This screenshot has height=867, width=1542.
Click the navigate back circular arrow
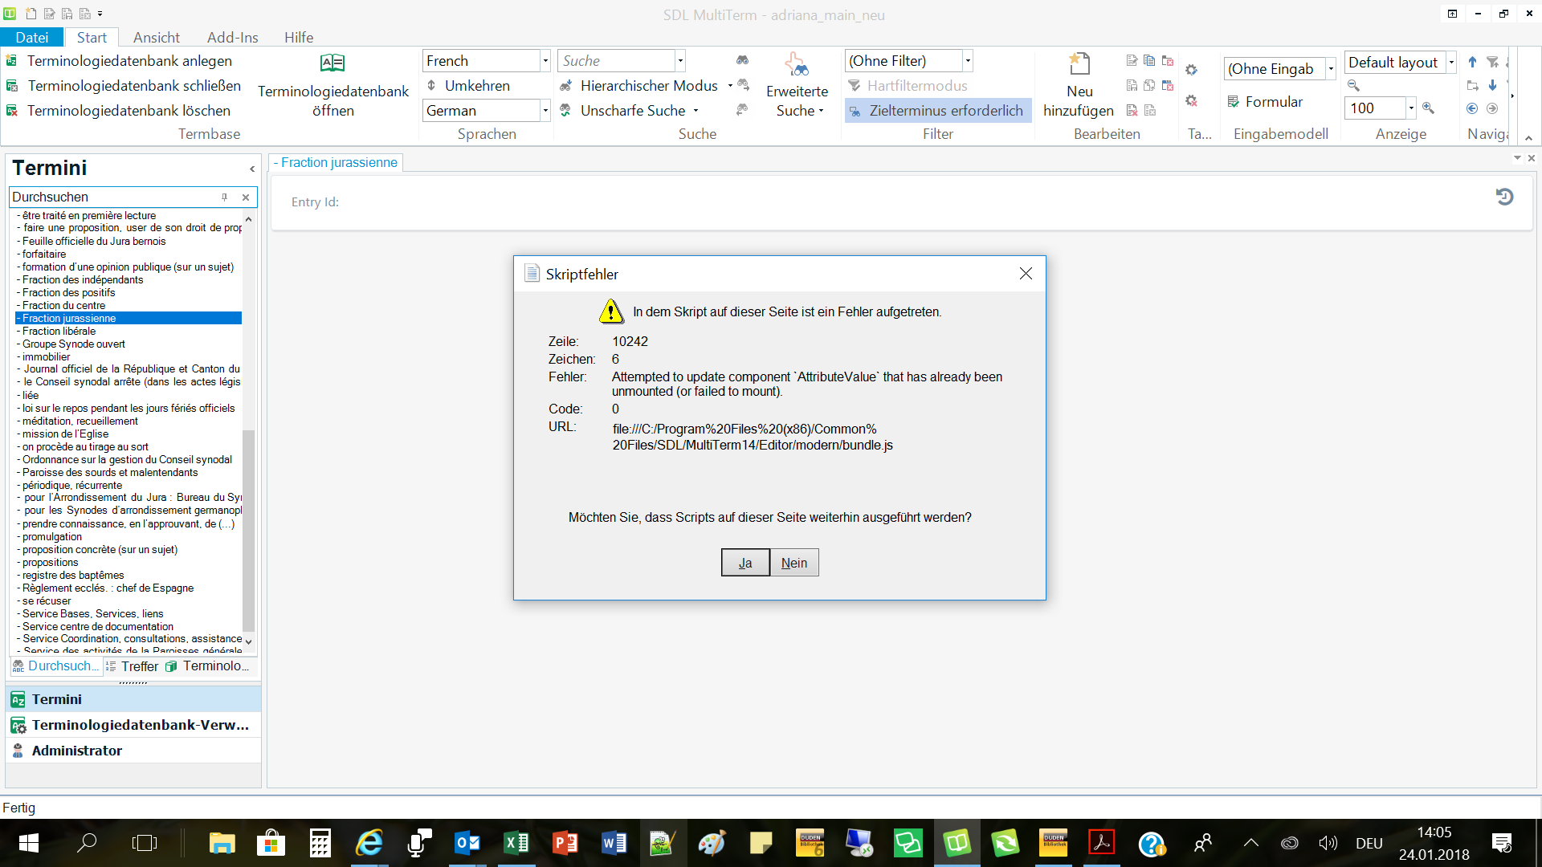[x=1472, y=108]
